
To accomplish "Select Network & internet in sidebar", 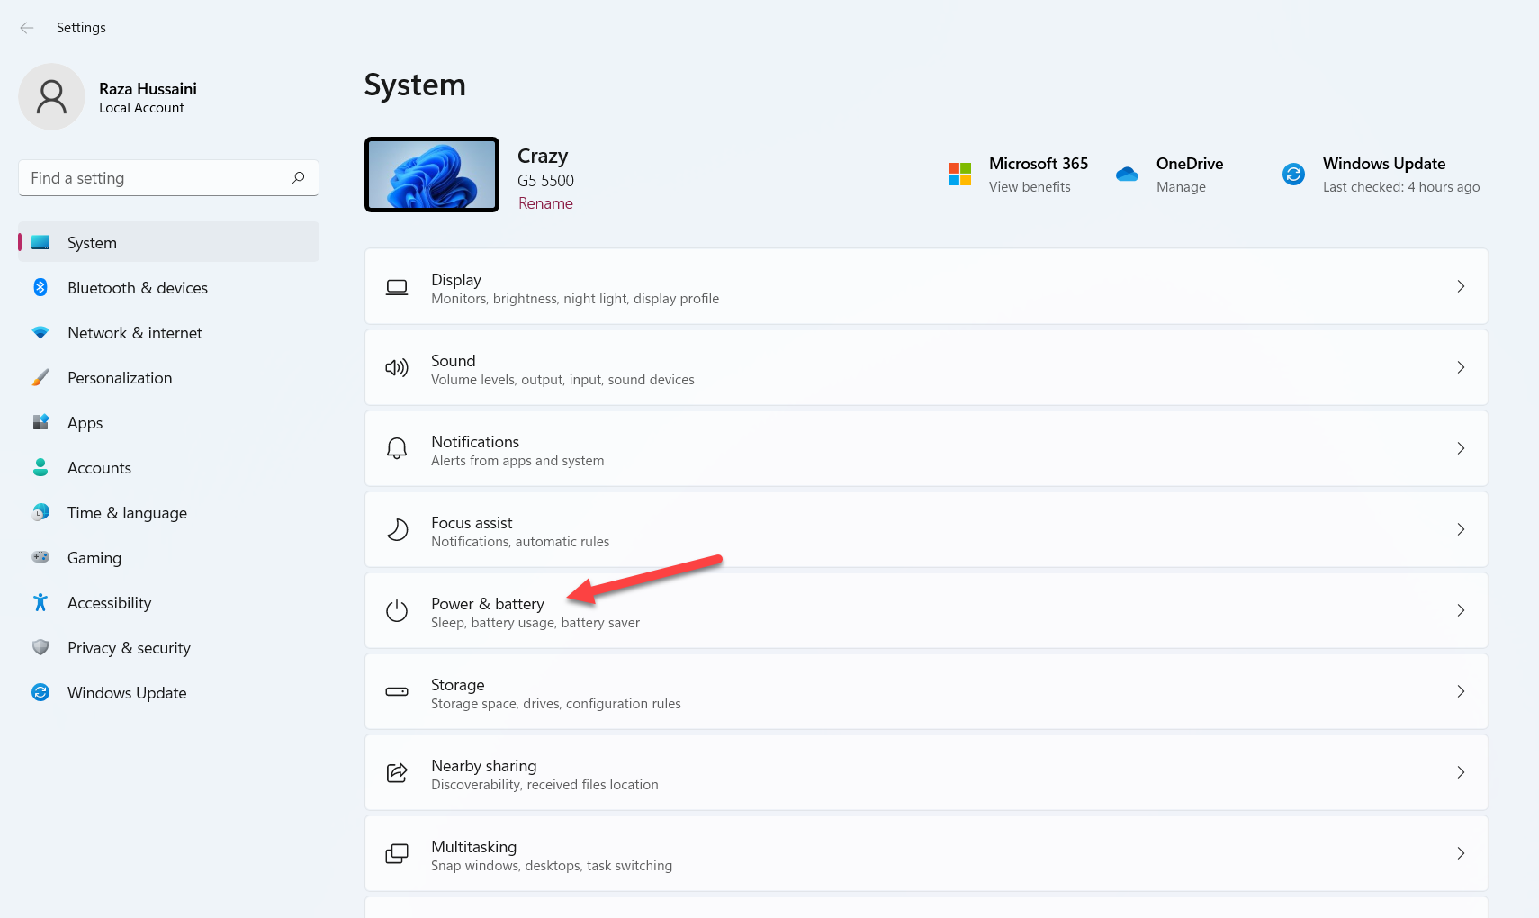I will click(x=135, y=333).
